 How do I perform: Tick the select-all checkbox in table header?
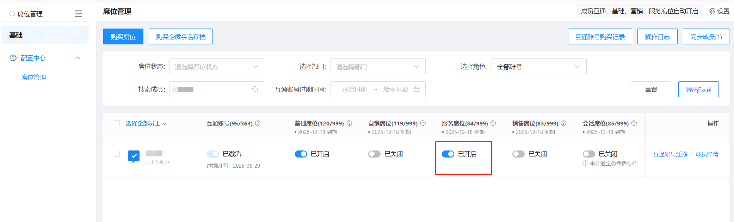[x=117, y=123]
